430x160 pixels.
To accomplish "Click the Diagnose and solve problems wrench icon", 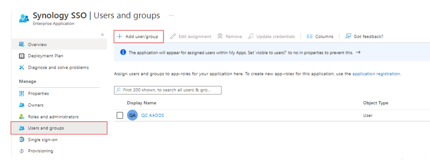I will click(x=21, y=68).
